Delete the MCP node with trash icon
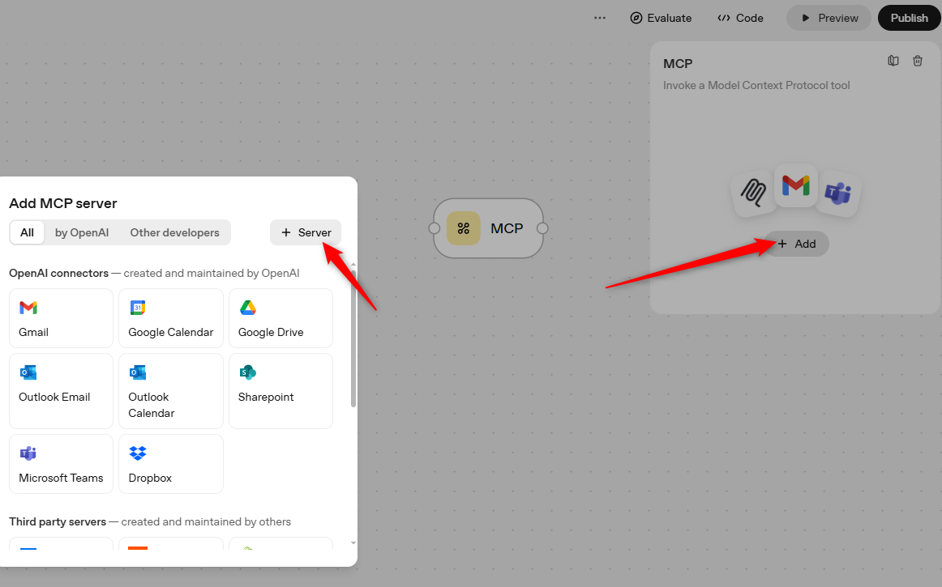Screen dimensions: 942x587 [x=918, y=61]
